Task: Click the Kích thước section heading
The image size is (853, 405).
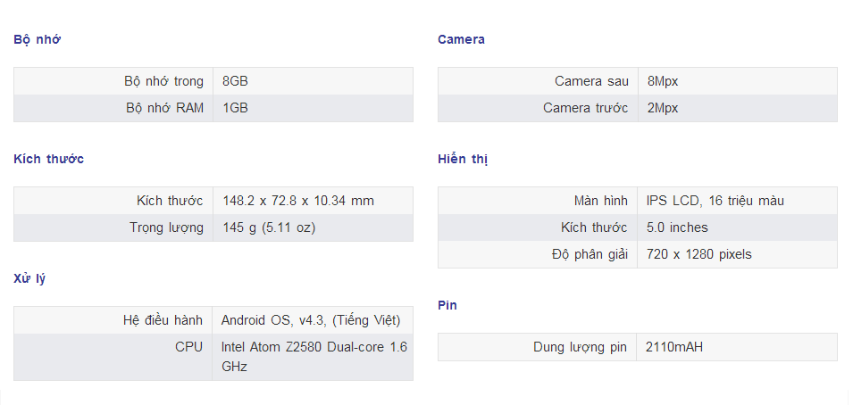Action: coord(48,160)
